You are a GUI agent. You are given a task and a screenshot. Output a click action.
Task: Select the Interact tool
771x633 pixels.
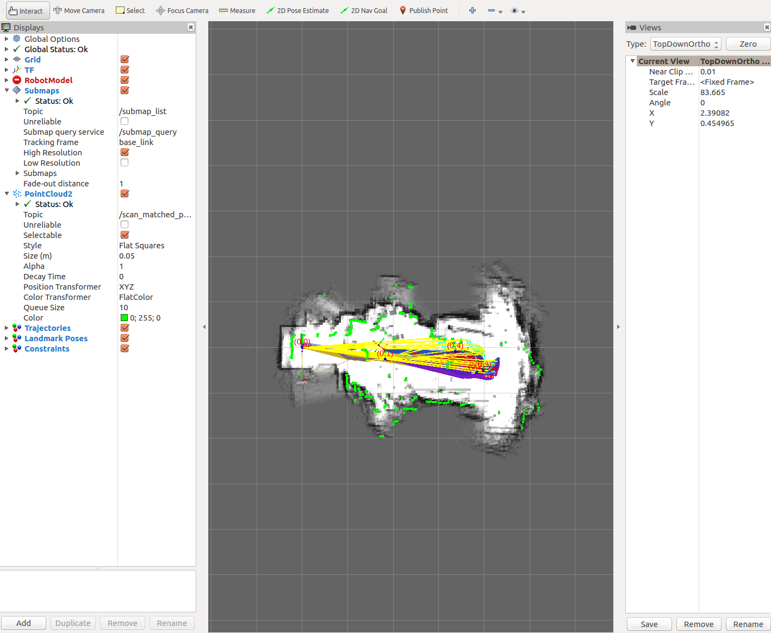pyautogui.click(x=27, y=10)
